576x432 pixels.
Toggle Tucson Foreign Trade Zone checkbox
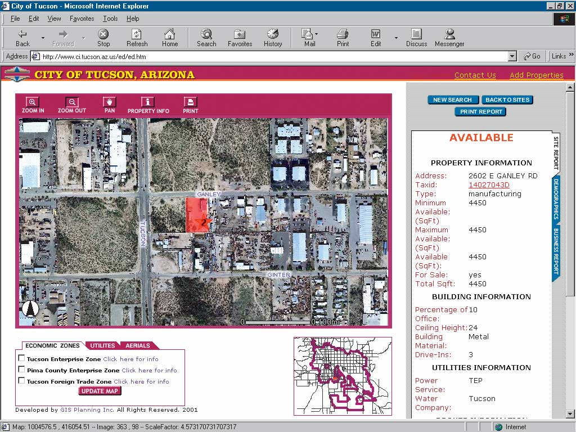pos(22,381)
